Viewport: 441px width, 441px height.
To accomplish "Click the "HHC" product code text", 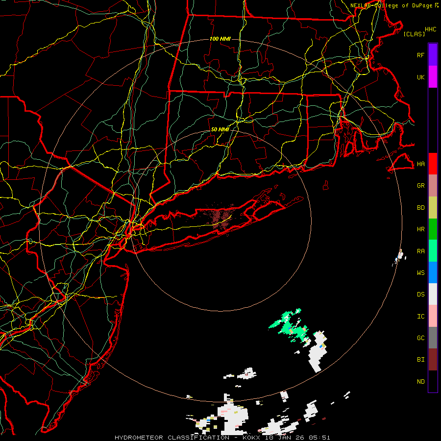I will coord(430,29).
